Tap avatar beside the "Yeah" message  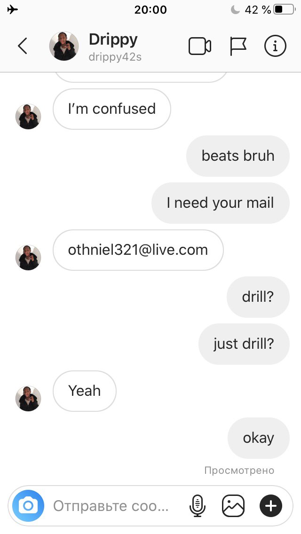tap(28, 399)
